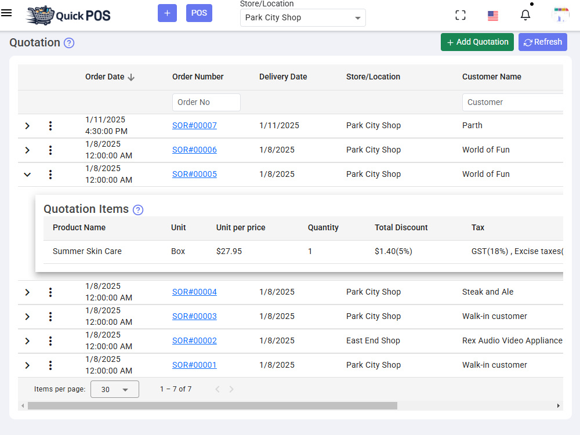Click the $1.40(5%) discount cell
The height and width of the screenshot is (435, 580).
[x=393, y=251]
